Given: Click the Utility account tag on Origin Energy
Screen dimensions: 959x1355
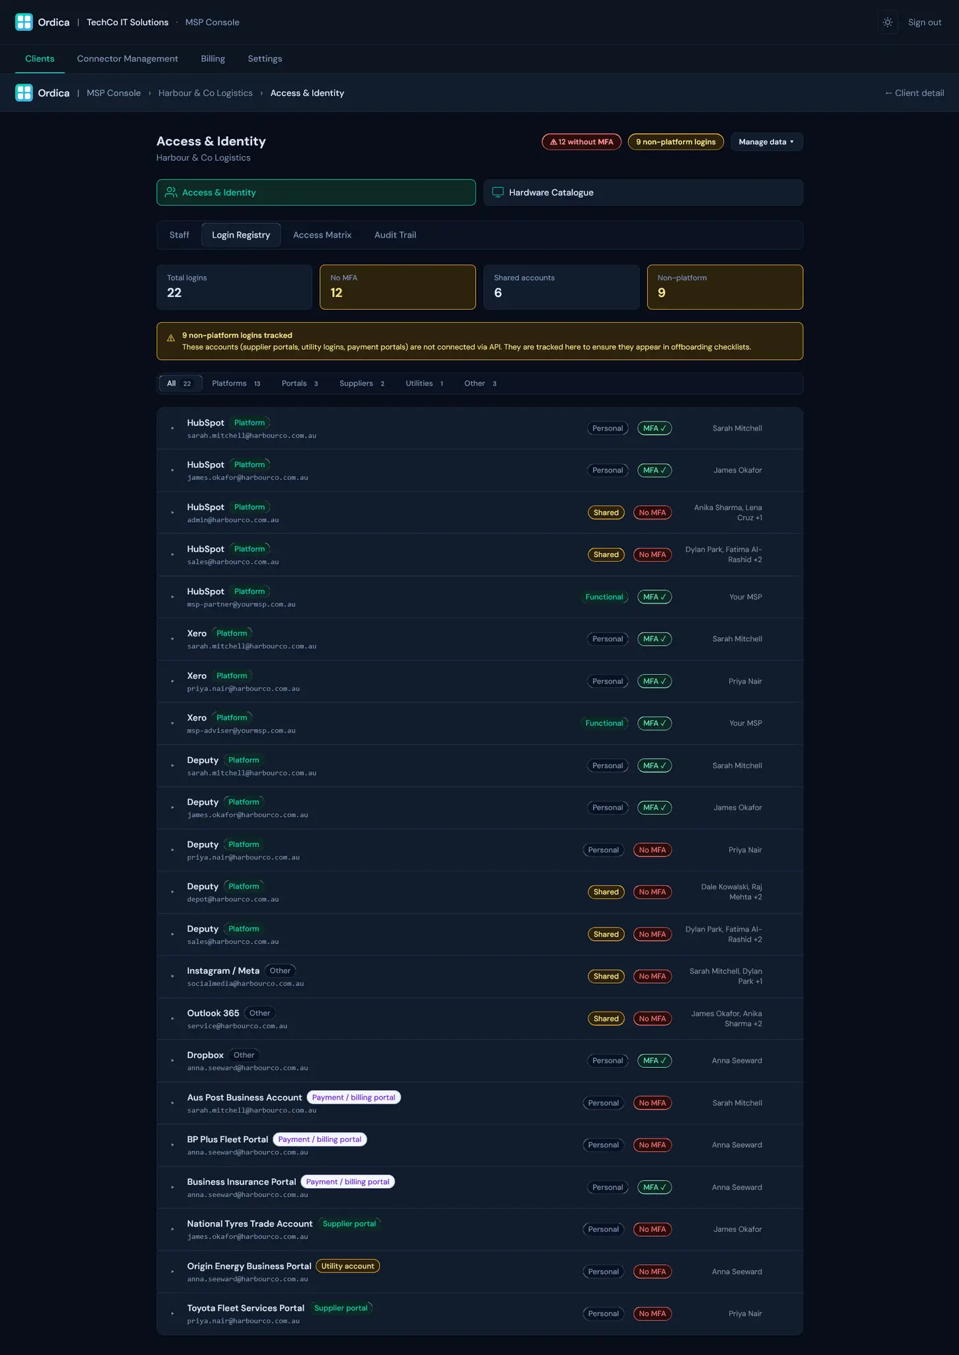Looking at the screenshot, I should pyautogui.click(x=347, y=1266).
